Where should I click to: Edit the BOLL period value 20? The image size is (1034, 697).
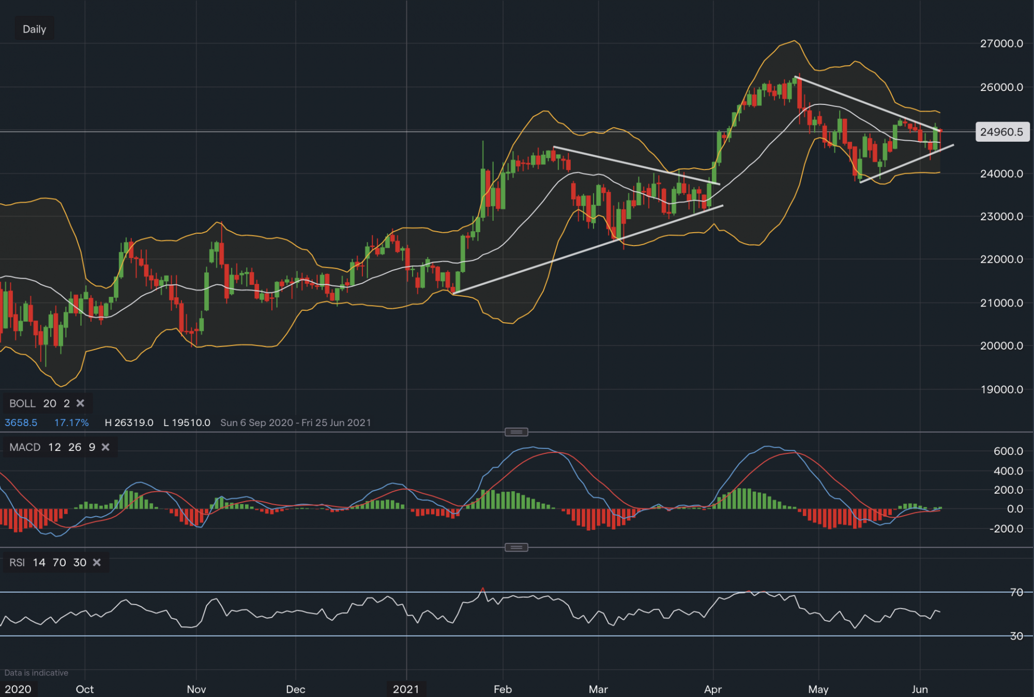click(50, 403)
